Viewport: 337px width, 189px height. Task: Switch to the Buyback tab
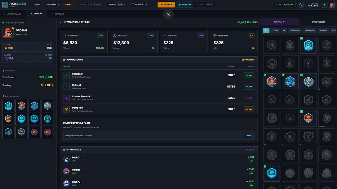tap(58, 14)
